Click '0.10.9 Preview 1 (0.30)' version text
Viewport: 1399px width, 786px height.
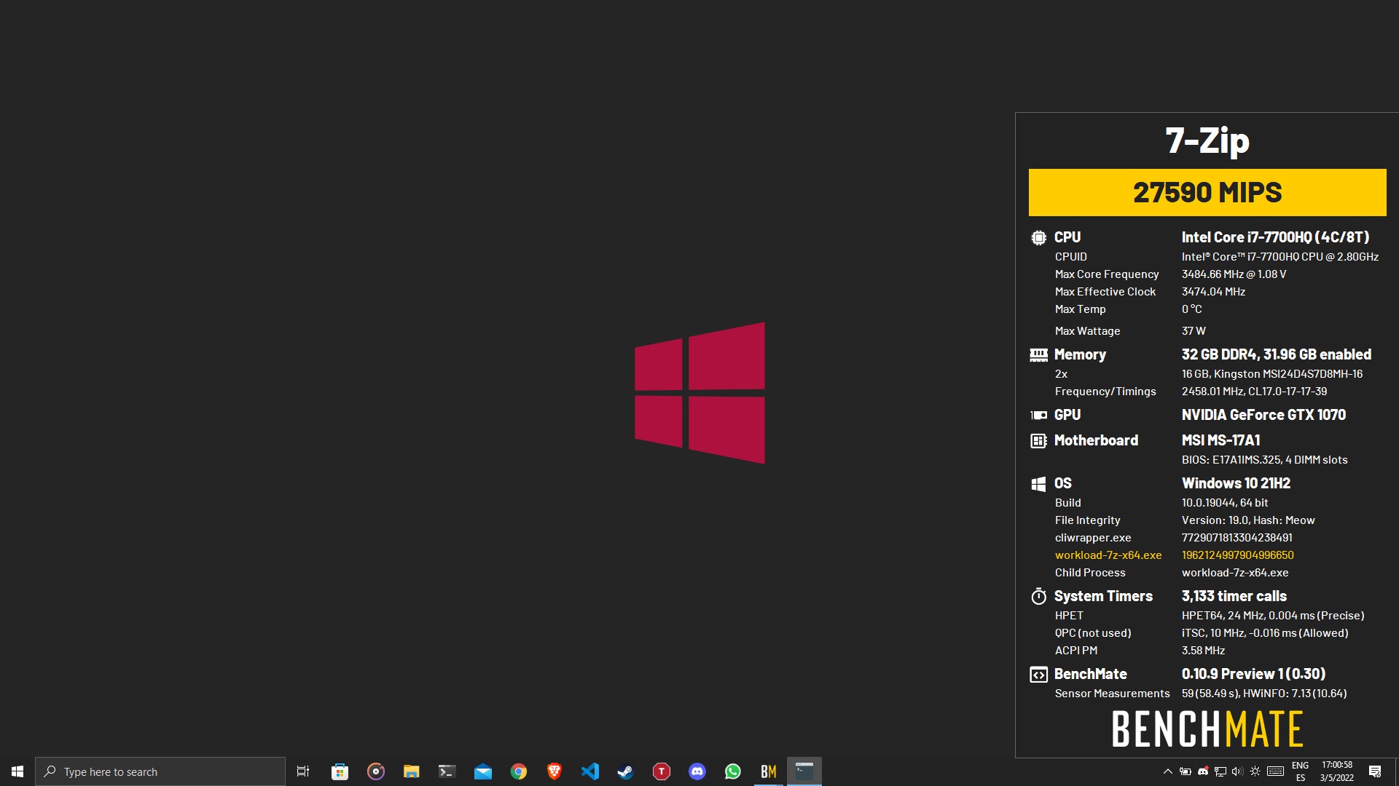pyautogui.click(x=1253, y=674)
